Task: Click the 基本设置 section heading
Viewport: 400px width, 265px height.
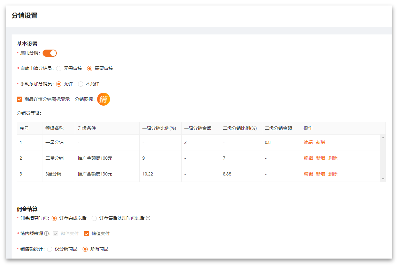Action: click(27, 44)
